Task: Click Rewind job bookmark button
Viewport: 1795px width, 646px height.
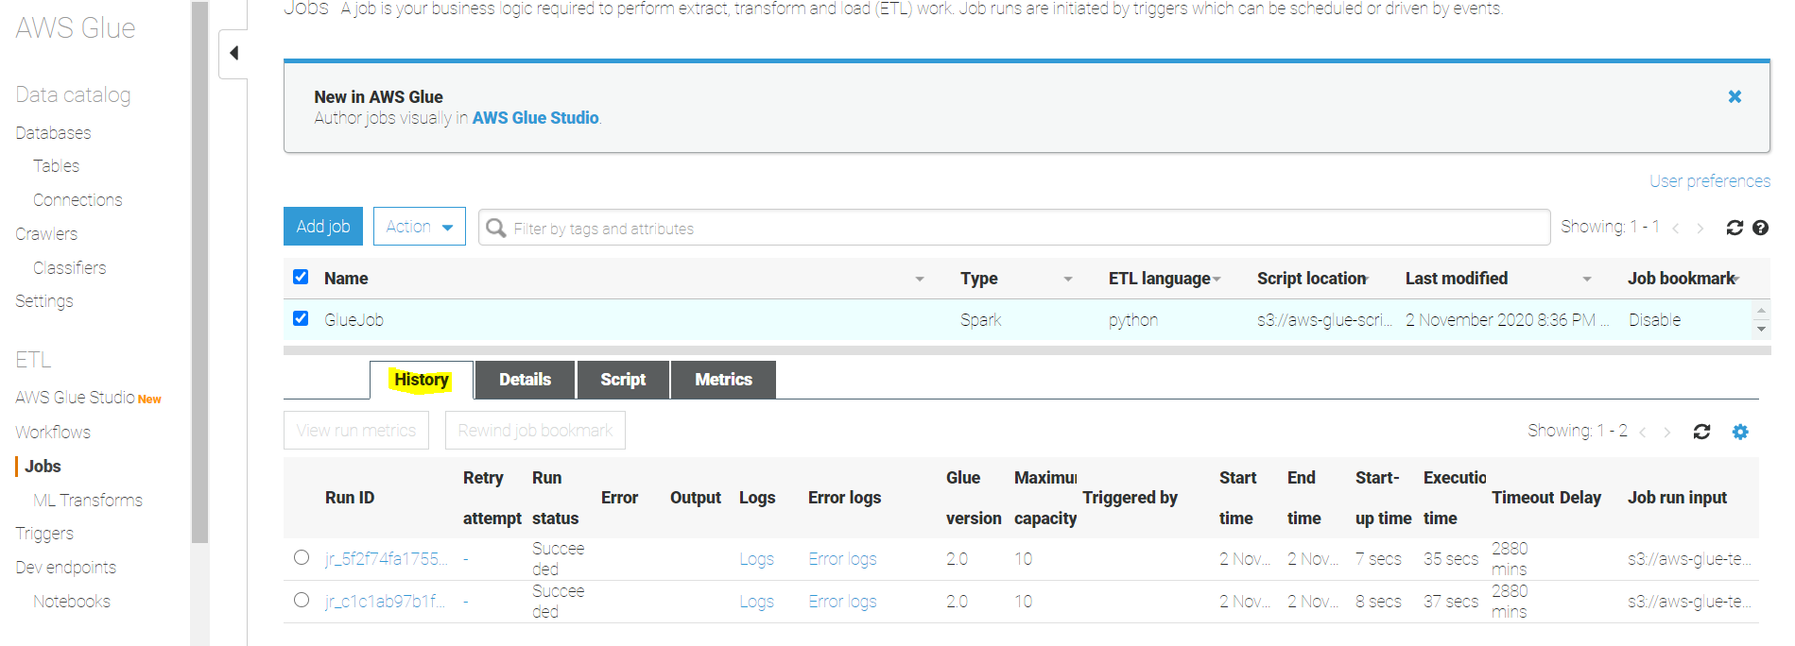Action: coord(535,431)
